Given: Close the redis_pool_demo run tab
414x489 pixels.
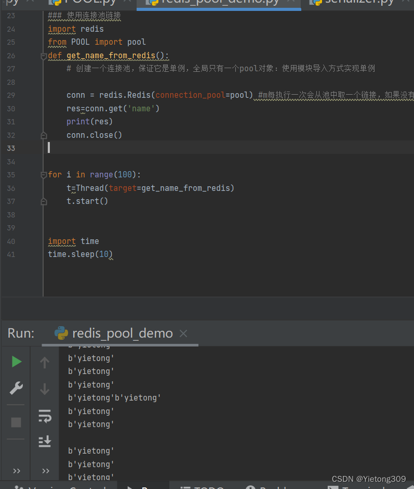Looking at the screenshot, I should point(183,333).
